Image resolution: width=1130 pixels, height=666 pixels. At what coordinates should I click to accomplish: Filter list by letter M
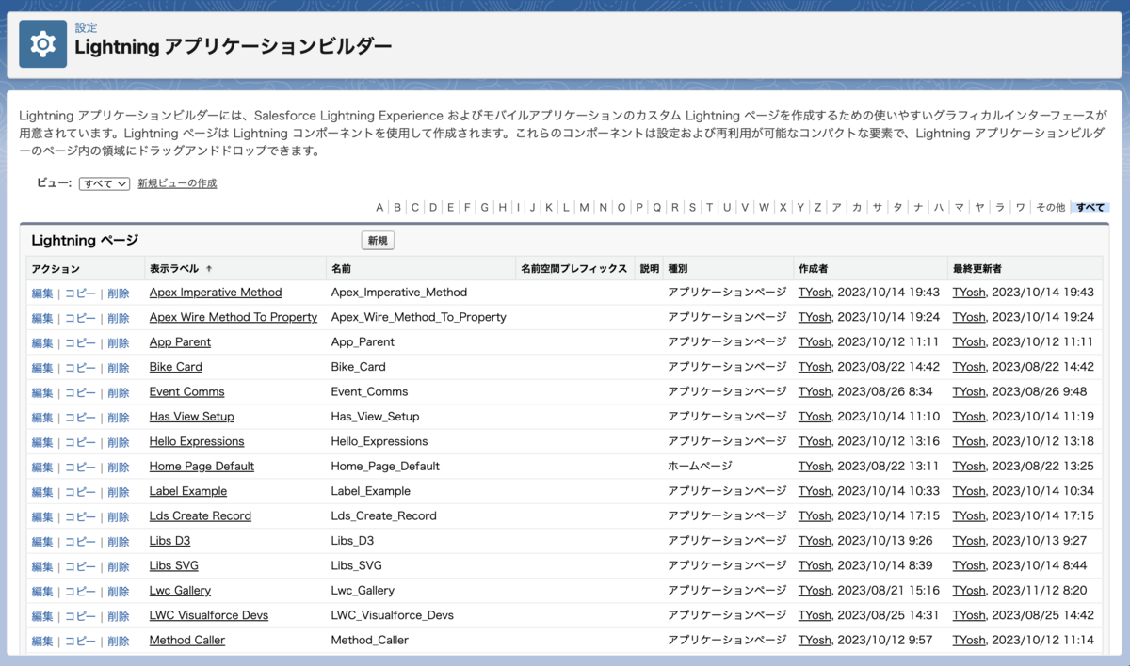[584, 207]
